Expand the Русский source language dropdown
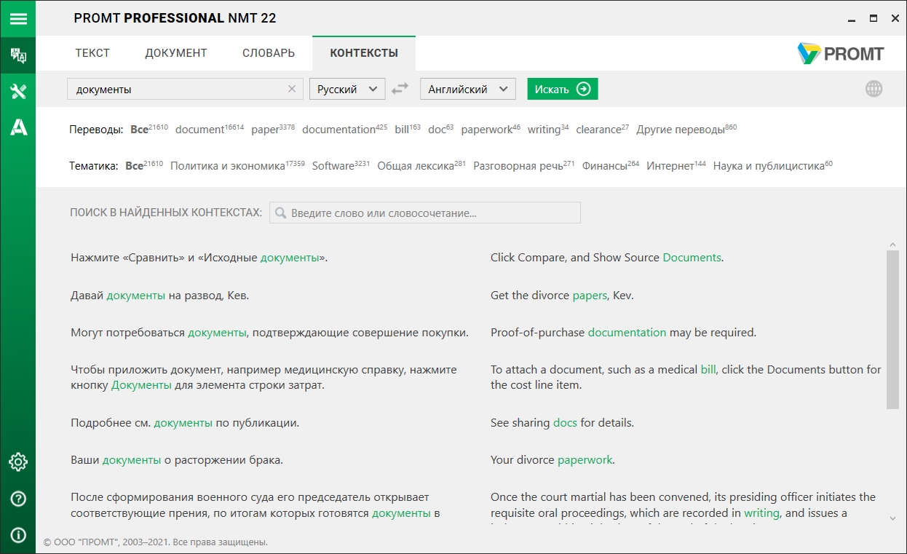 coord(346,89)
